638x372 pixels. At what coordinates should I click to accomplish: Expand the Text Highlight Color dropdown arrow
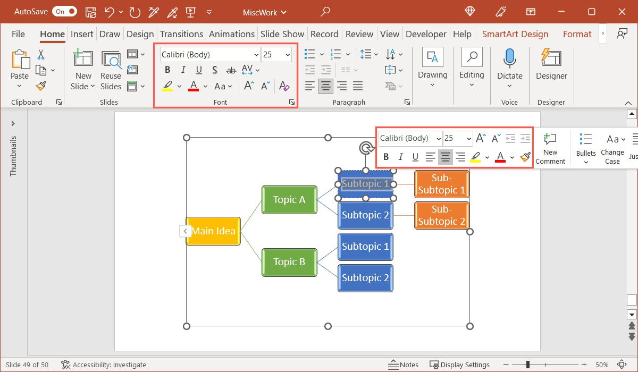coord(178,86)
